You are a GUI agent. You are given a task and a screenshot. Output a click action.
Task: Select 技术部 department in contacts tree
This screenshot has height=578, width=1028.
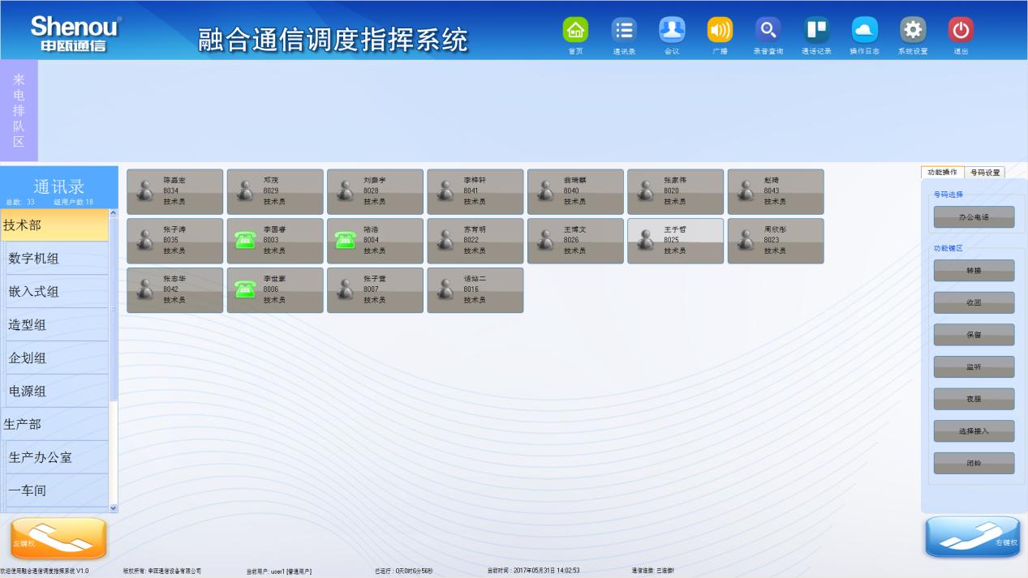tap(54, 225)
